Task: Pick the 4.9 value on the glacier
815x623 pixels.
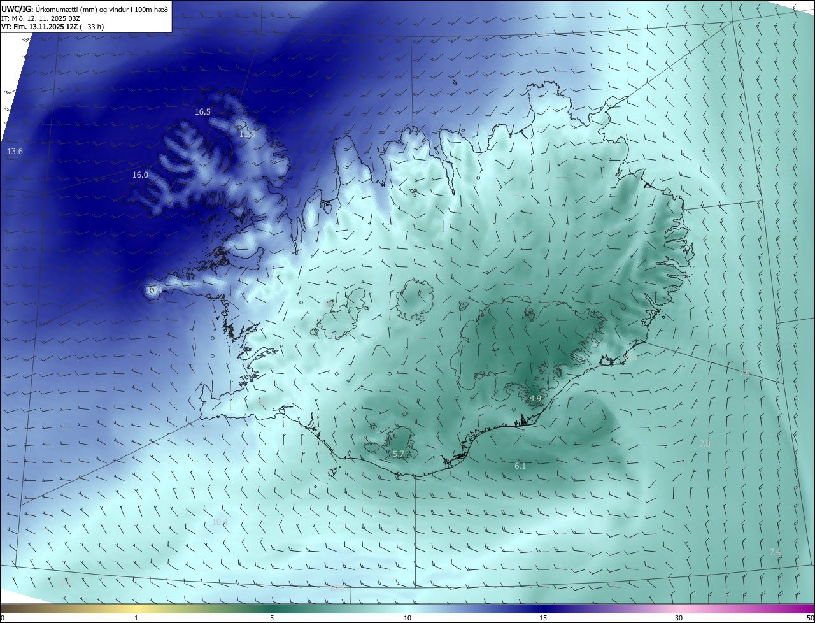Action: (535, 398)
